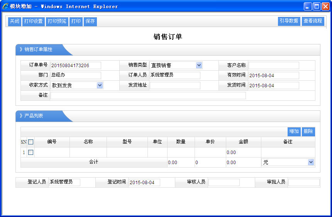The width and height of the screenshot is (332, 217).
Task: Click the 客户名称 input field
Action: tap(274, 65)
